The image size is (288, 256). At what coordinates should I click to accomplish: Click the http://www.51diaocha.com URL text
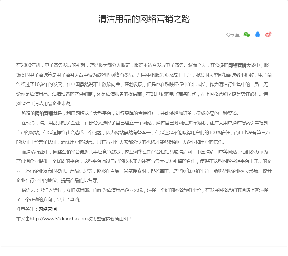(59, 219)
